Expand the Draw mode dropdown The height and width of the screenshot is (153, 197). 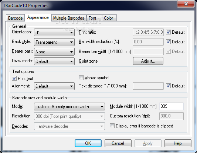tap(54, 61)
